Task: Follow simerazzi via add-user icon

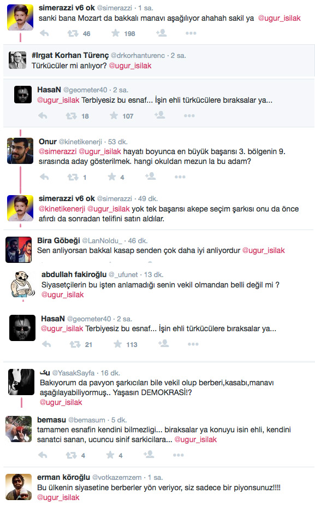Action: click(161, 33)
